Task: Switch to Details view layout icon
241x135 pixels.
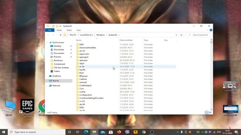Action: pyautogui.click(x=207, y=112)
